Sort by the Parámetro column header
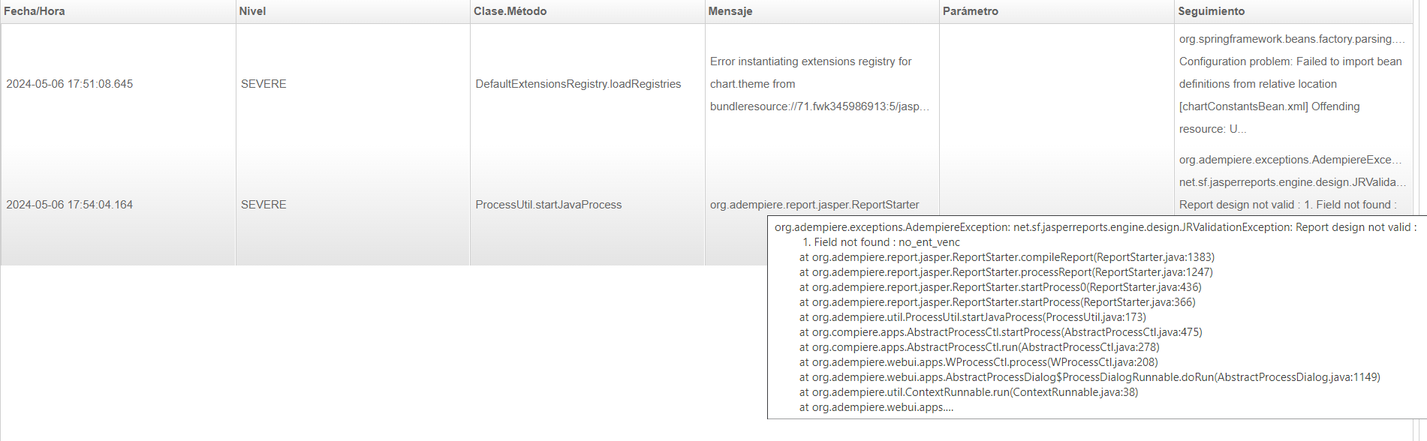The width and height of the screenshot is (1427, 441). tap(970, 11)
